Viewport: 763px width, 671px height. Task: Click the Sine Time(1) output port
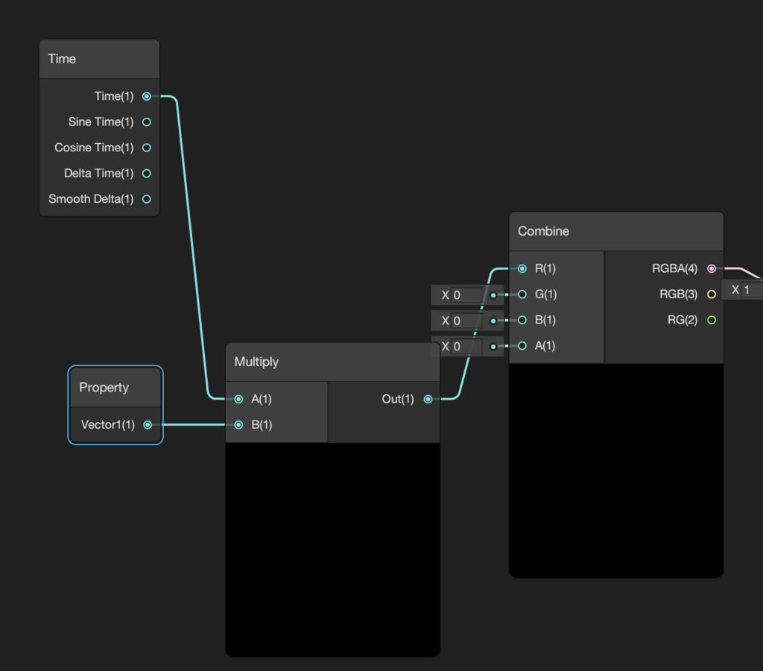pyautogui.click(x=147, y=122)
